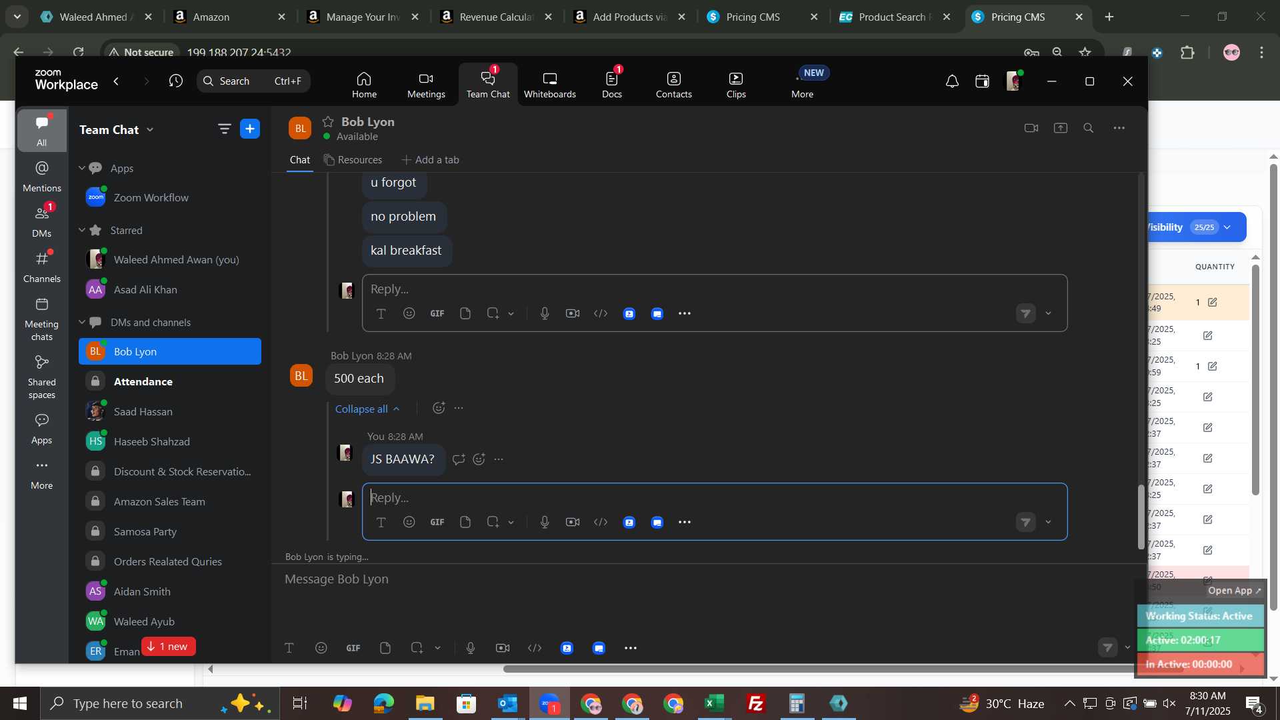Open the profile avatar in Zoom header
The height and width of the screenshot is (720, 1280).
(1013, 81)
